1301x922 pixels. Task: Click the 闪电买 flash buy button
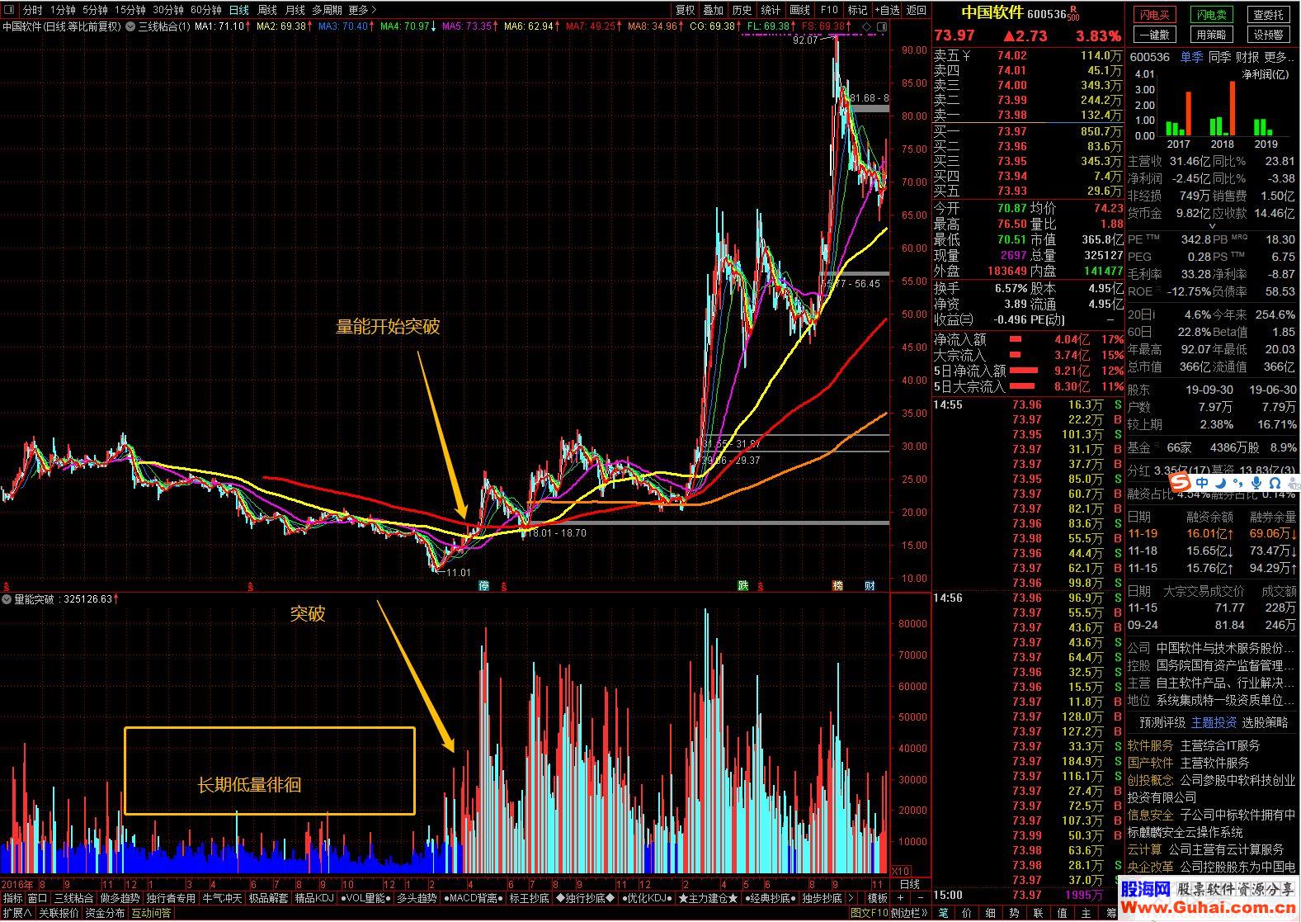point(1155,15)
